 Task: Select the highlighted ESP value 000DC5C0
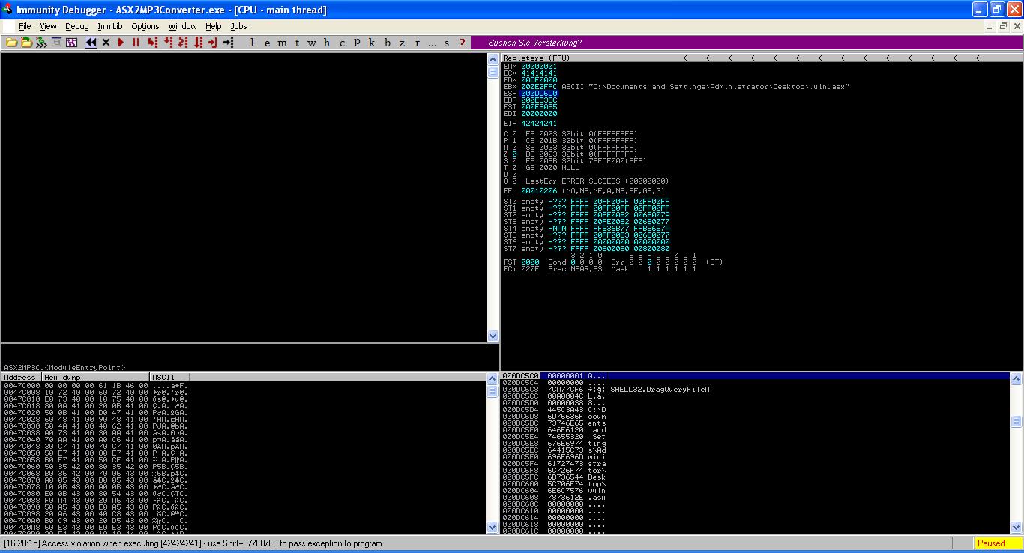[539, 93]
